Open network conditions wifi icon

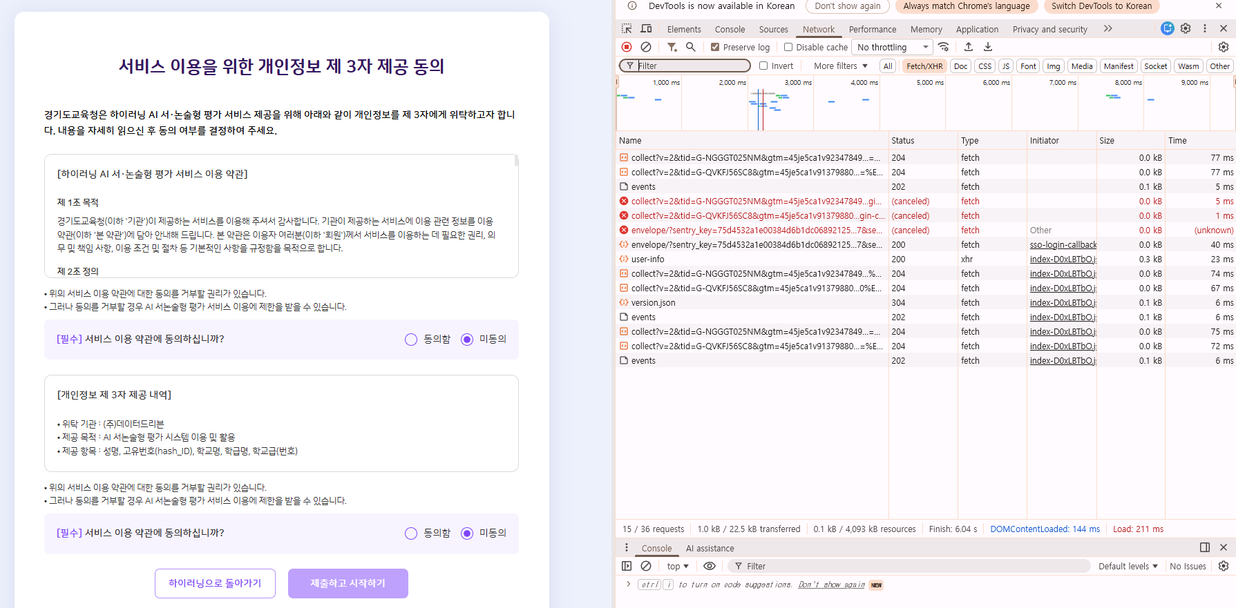tap(944, 47)
